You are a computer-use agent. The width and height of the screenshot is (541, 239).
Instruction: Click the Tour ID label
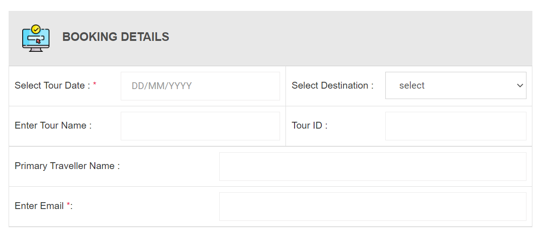click(x=310, y=125)
